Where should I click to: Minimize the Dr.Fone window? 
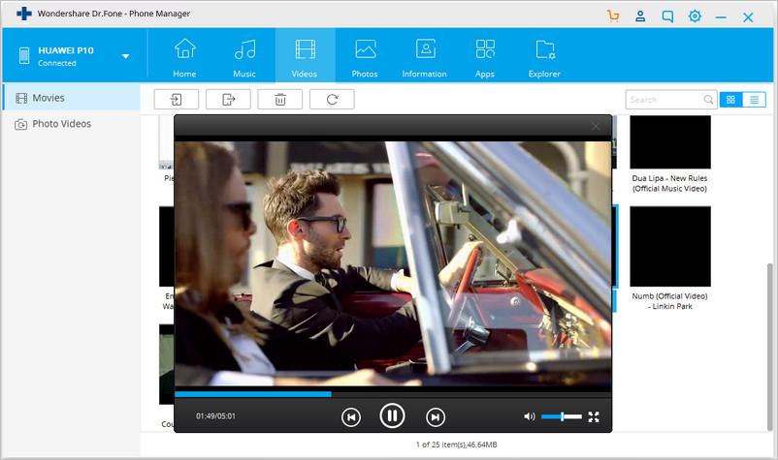[721, 17]
